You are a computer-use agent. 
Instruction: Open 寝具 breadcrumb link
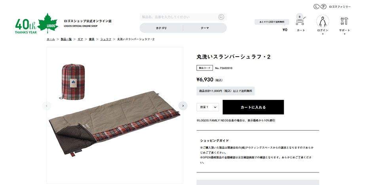[x=91, y=39]
